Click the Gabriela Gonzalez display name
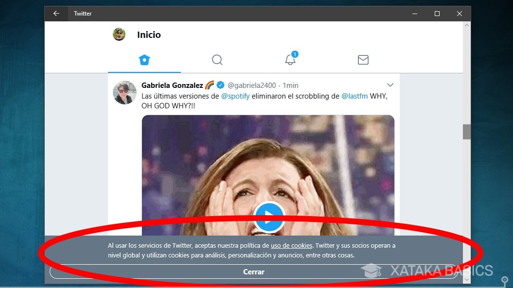Image resolution: width=513 pixels, height=288 pixels. click(172, 85)
